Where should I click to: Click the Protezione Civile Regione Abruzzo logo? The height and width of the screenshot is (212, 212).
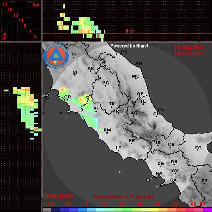[x=56, y=56]
